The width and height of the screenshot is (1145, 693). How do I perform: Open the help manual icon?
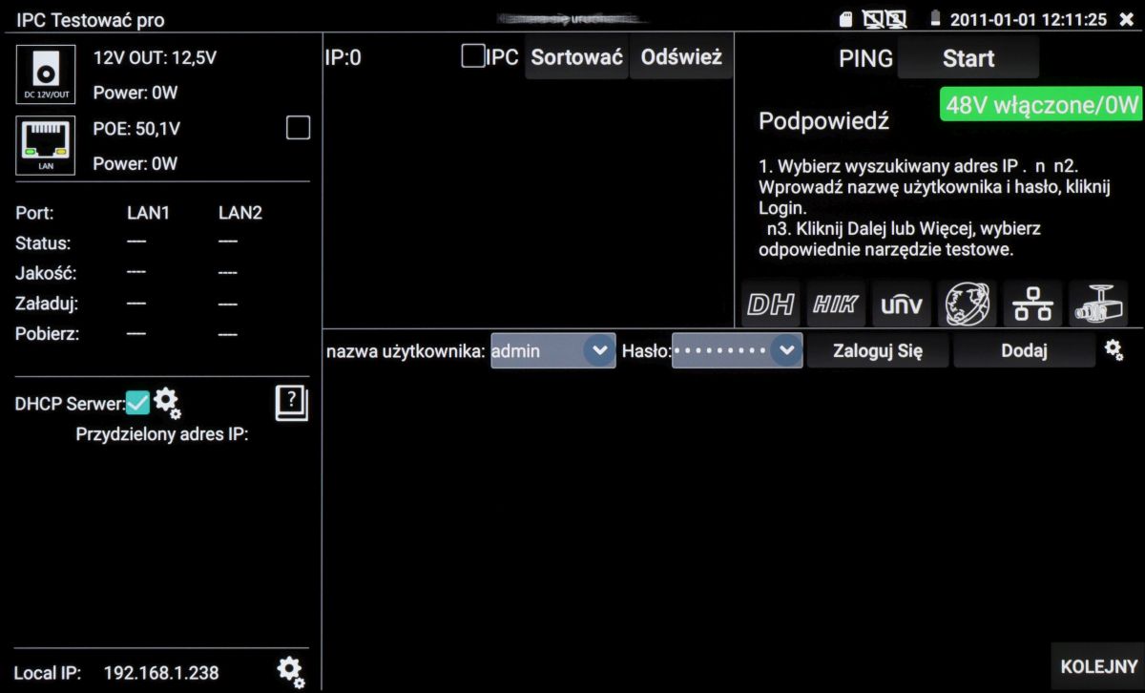tap(292, 403)
